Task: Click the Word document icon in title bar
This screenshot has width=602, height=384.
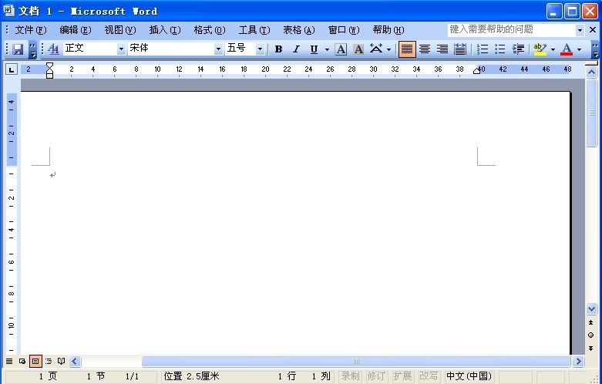Action: click(9, 10)
